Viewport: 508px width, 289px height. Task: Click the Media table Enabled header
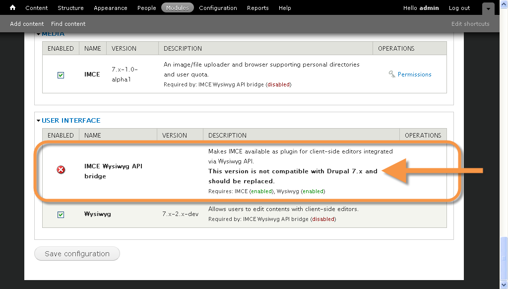point(61,48)
